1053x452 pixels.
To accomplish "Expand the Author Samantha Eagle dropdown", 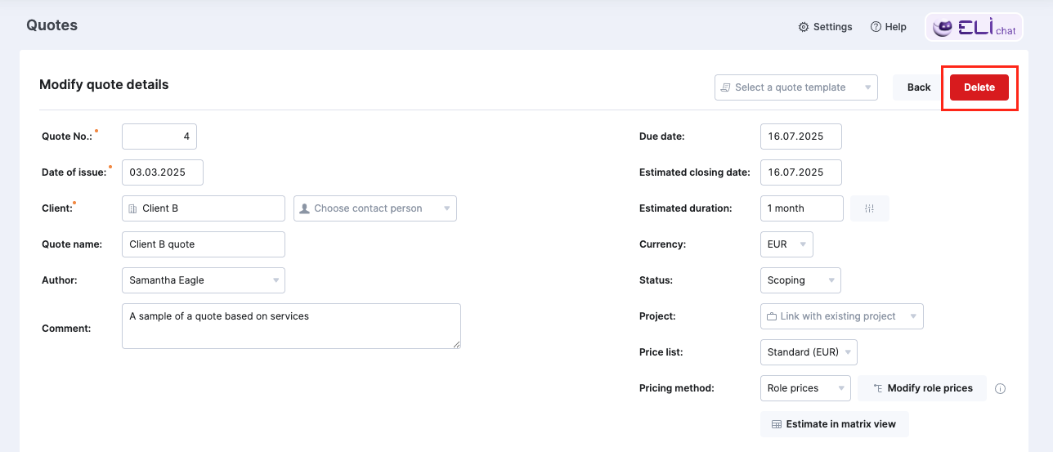I will 204,280.
